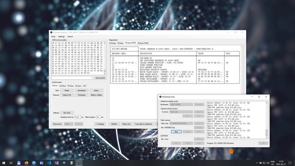Click the volume icon in the system tray
295x166 pixels.
point(268,163)
